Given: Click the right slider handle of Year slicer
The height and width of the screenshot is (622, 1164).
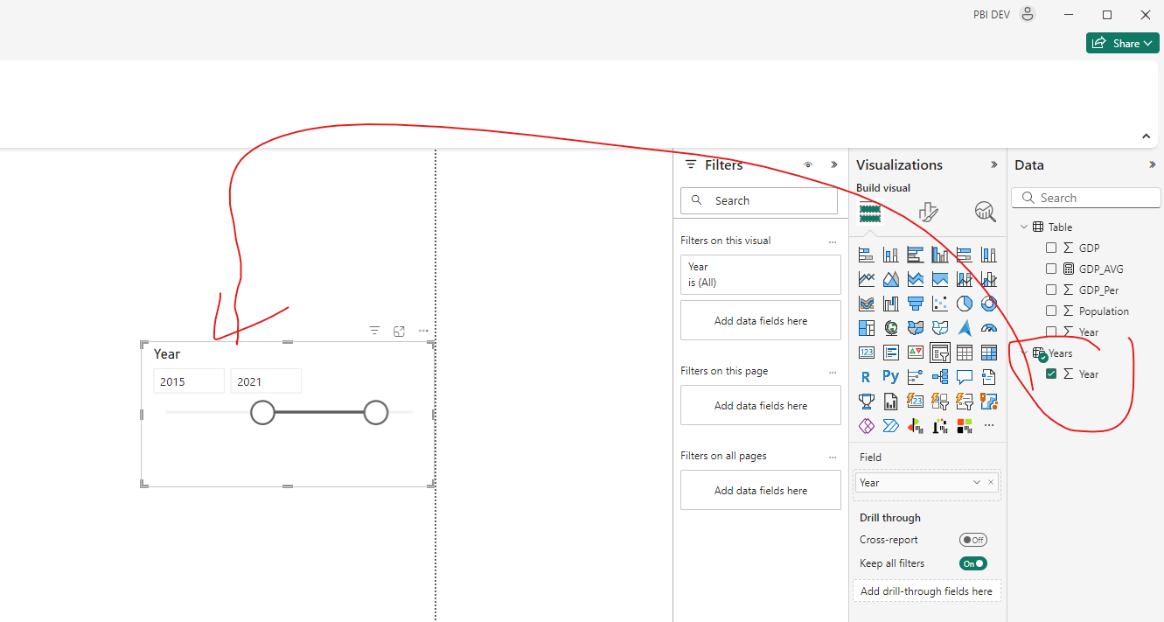Looking at the screenshot, I should pyautogui.click(x=376, y=412).
